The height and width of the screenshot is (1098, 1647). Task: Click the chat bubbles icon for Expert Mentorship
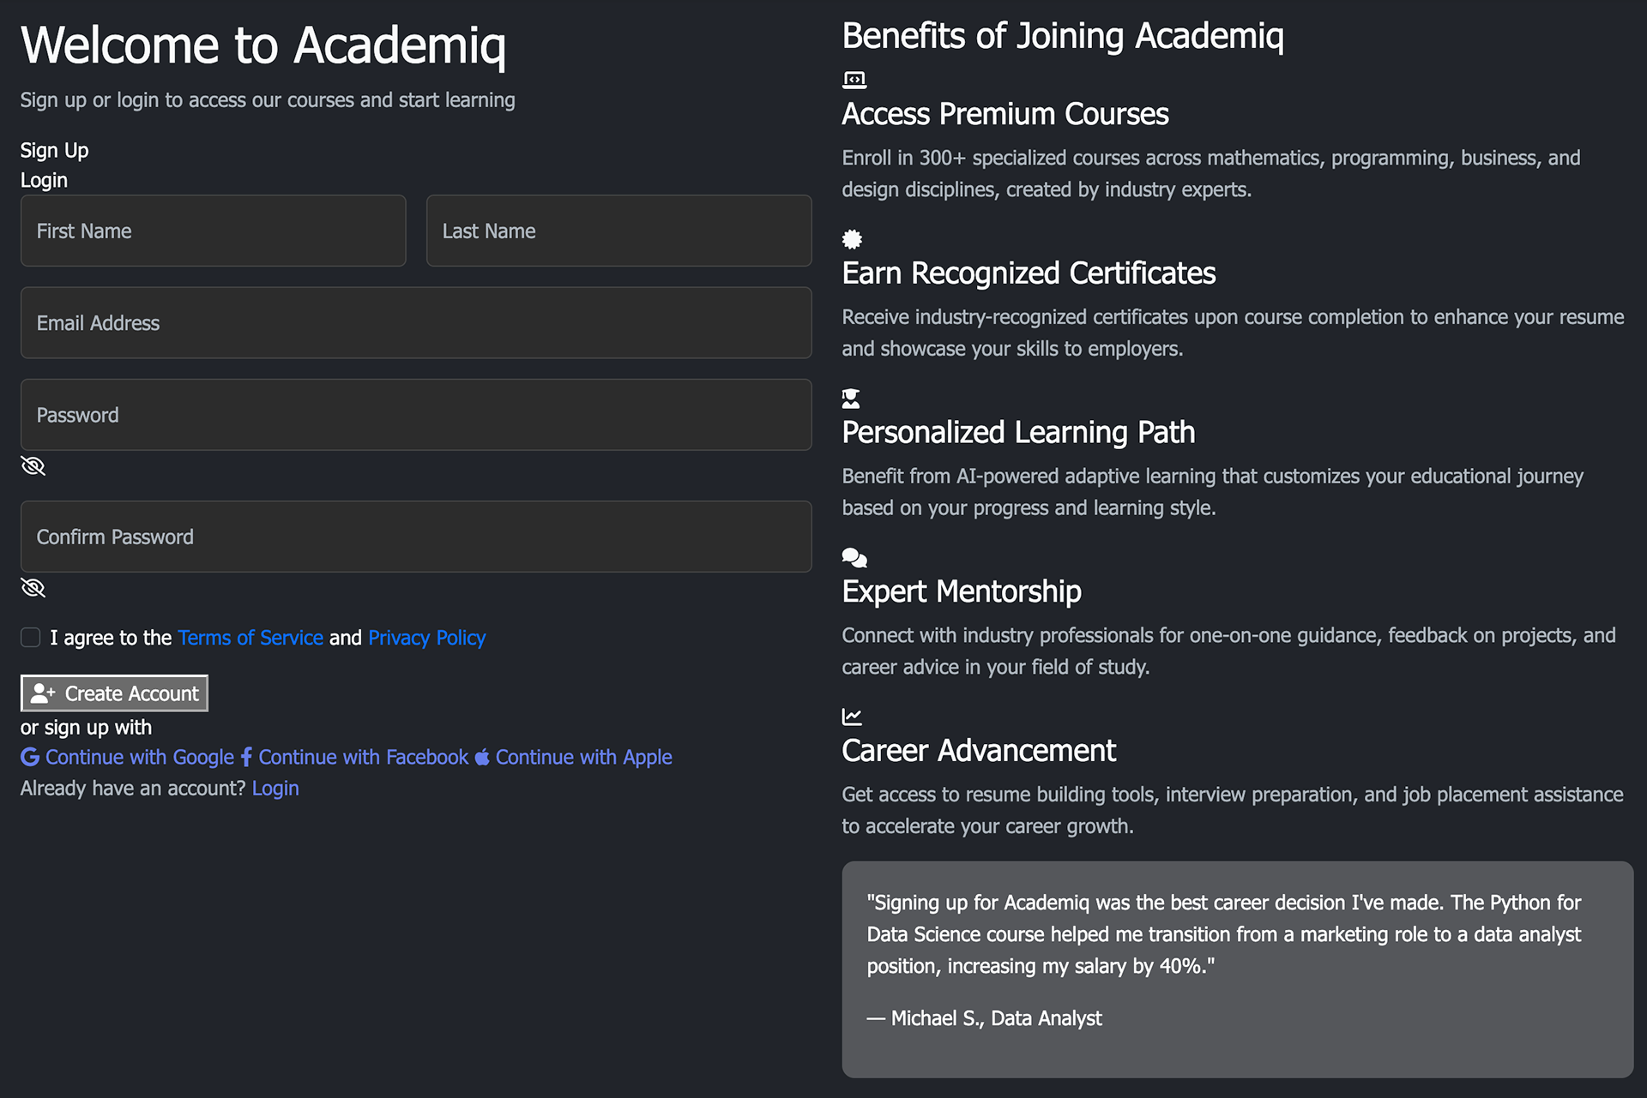tap(854, 558)
